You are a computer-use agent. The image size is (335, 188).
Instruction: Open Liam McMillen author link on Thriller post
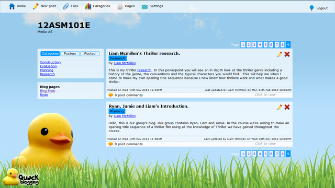[x=125, y=63]
